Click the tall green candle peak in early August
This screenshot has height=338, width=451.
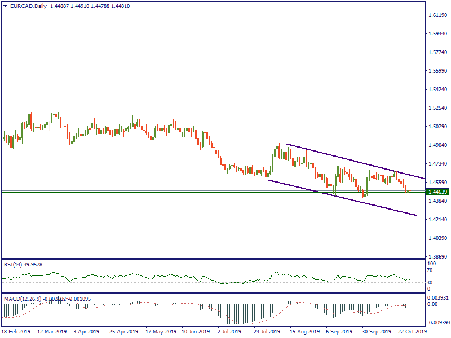(277, 137)
